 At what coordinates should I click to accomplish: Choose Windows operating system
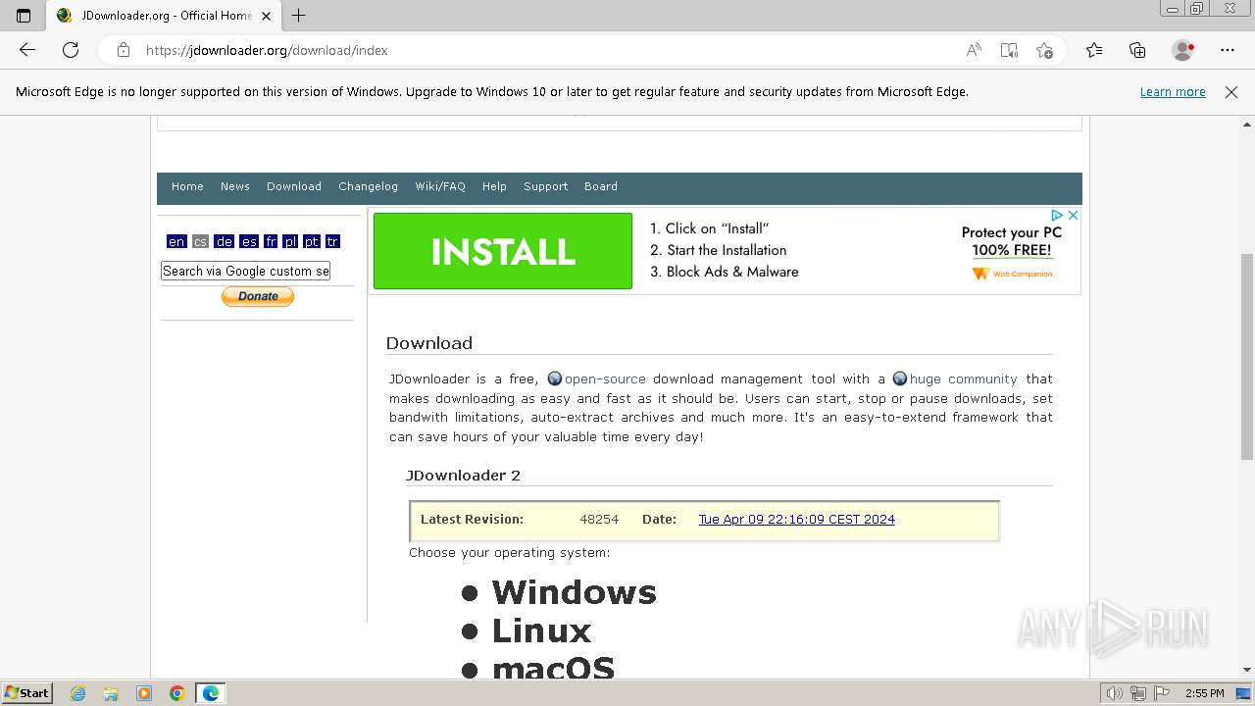pyautogui.click(x=575, y=592)
